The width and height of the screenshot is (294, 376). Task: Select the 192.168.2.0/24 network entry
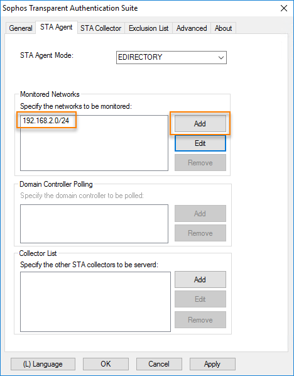[46, 120]
